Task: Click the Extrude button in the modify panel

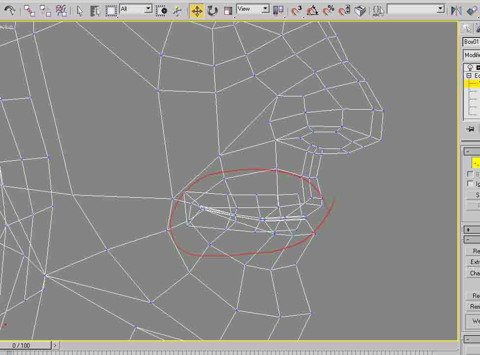Action: click(x=473, y=262)
